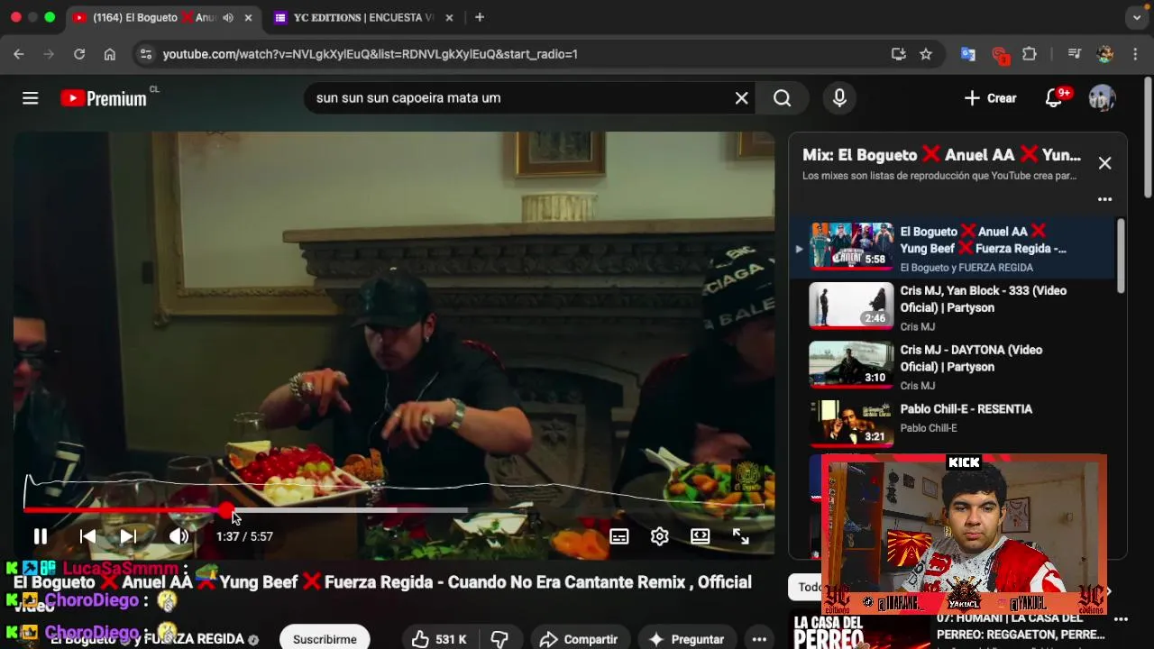The height and width of the screenshot is (649, 1154).
Task: Select the current El Bogueto playlist entry
Action: [953, 248]
